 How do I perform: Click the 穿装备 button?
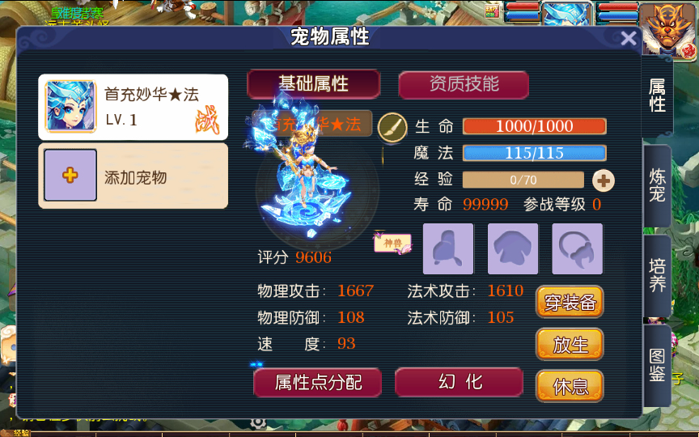[x=570, y=303]
